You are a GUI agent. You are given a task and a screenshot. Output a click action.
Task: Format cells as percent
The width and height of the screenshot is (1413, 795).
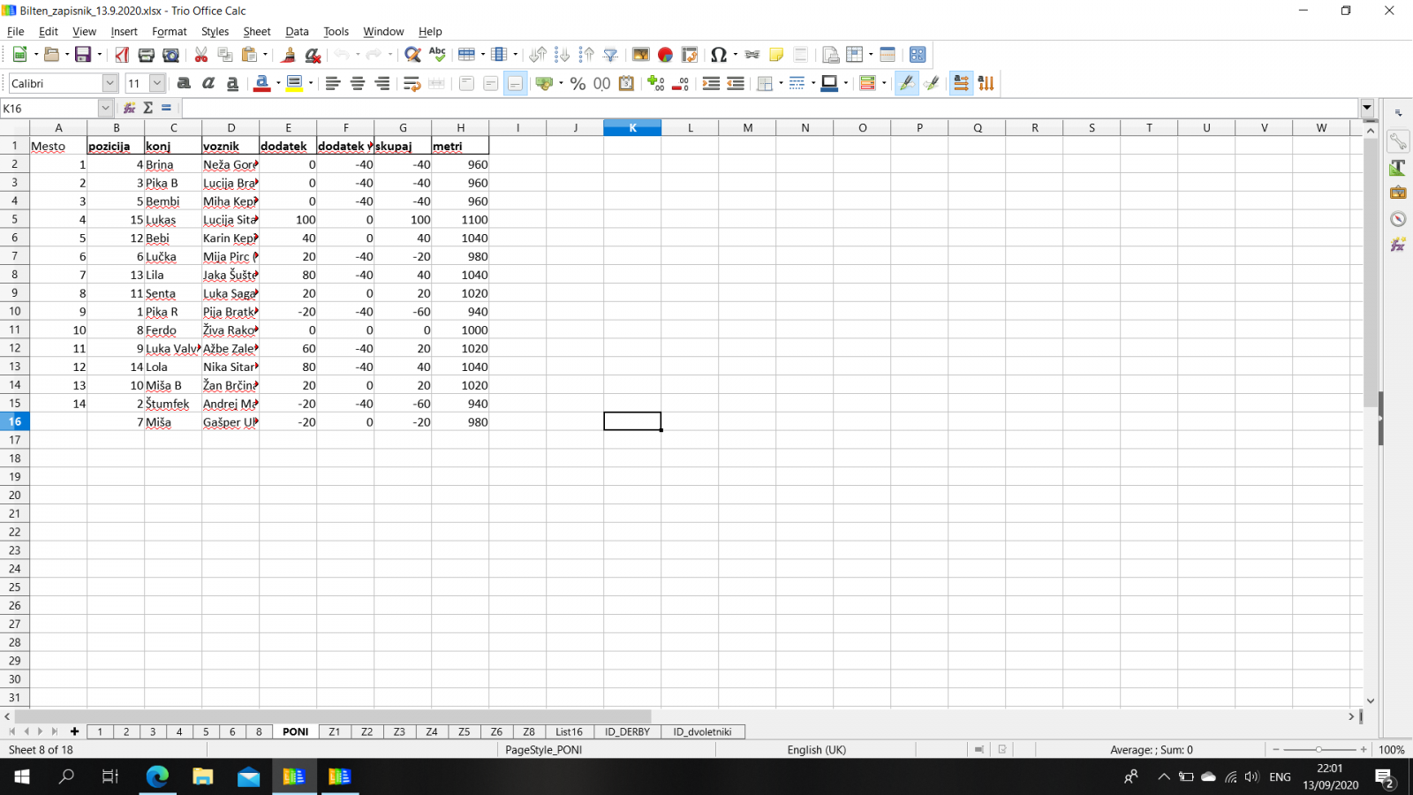tap(578, 83)
